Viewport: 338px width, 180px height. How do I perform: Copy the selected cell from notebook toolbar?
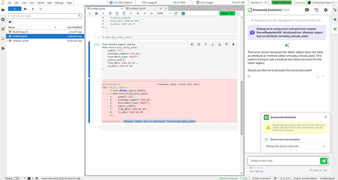tap(117, 13)
